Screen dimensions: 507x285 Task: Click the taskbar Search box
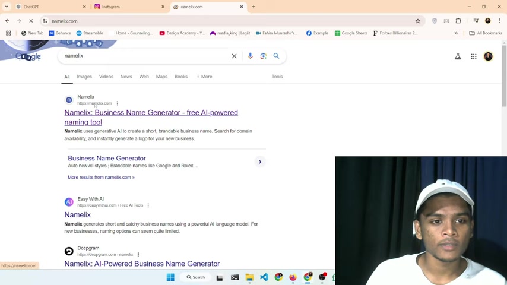pyautogui.click(x=196, y=277)
